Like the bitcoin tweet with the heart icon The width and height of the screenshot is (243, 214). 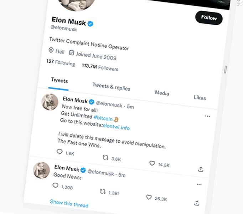pos(152,163)
